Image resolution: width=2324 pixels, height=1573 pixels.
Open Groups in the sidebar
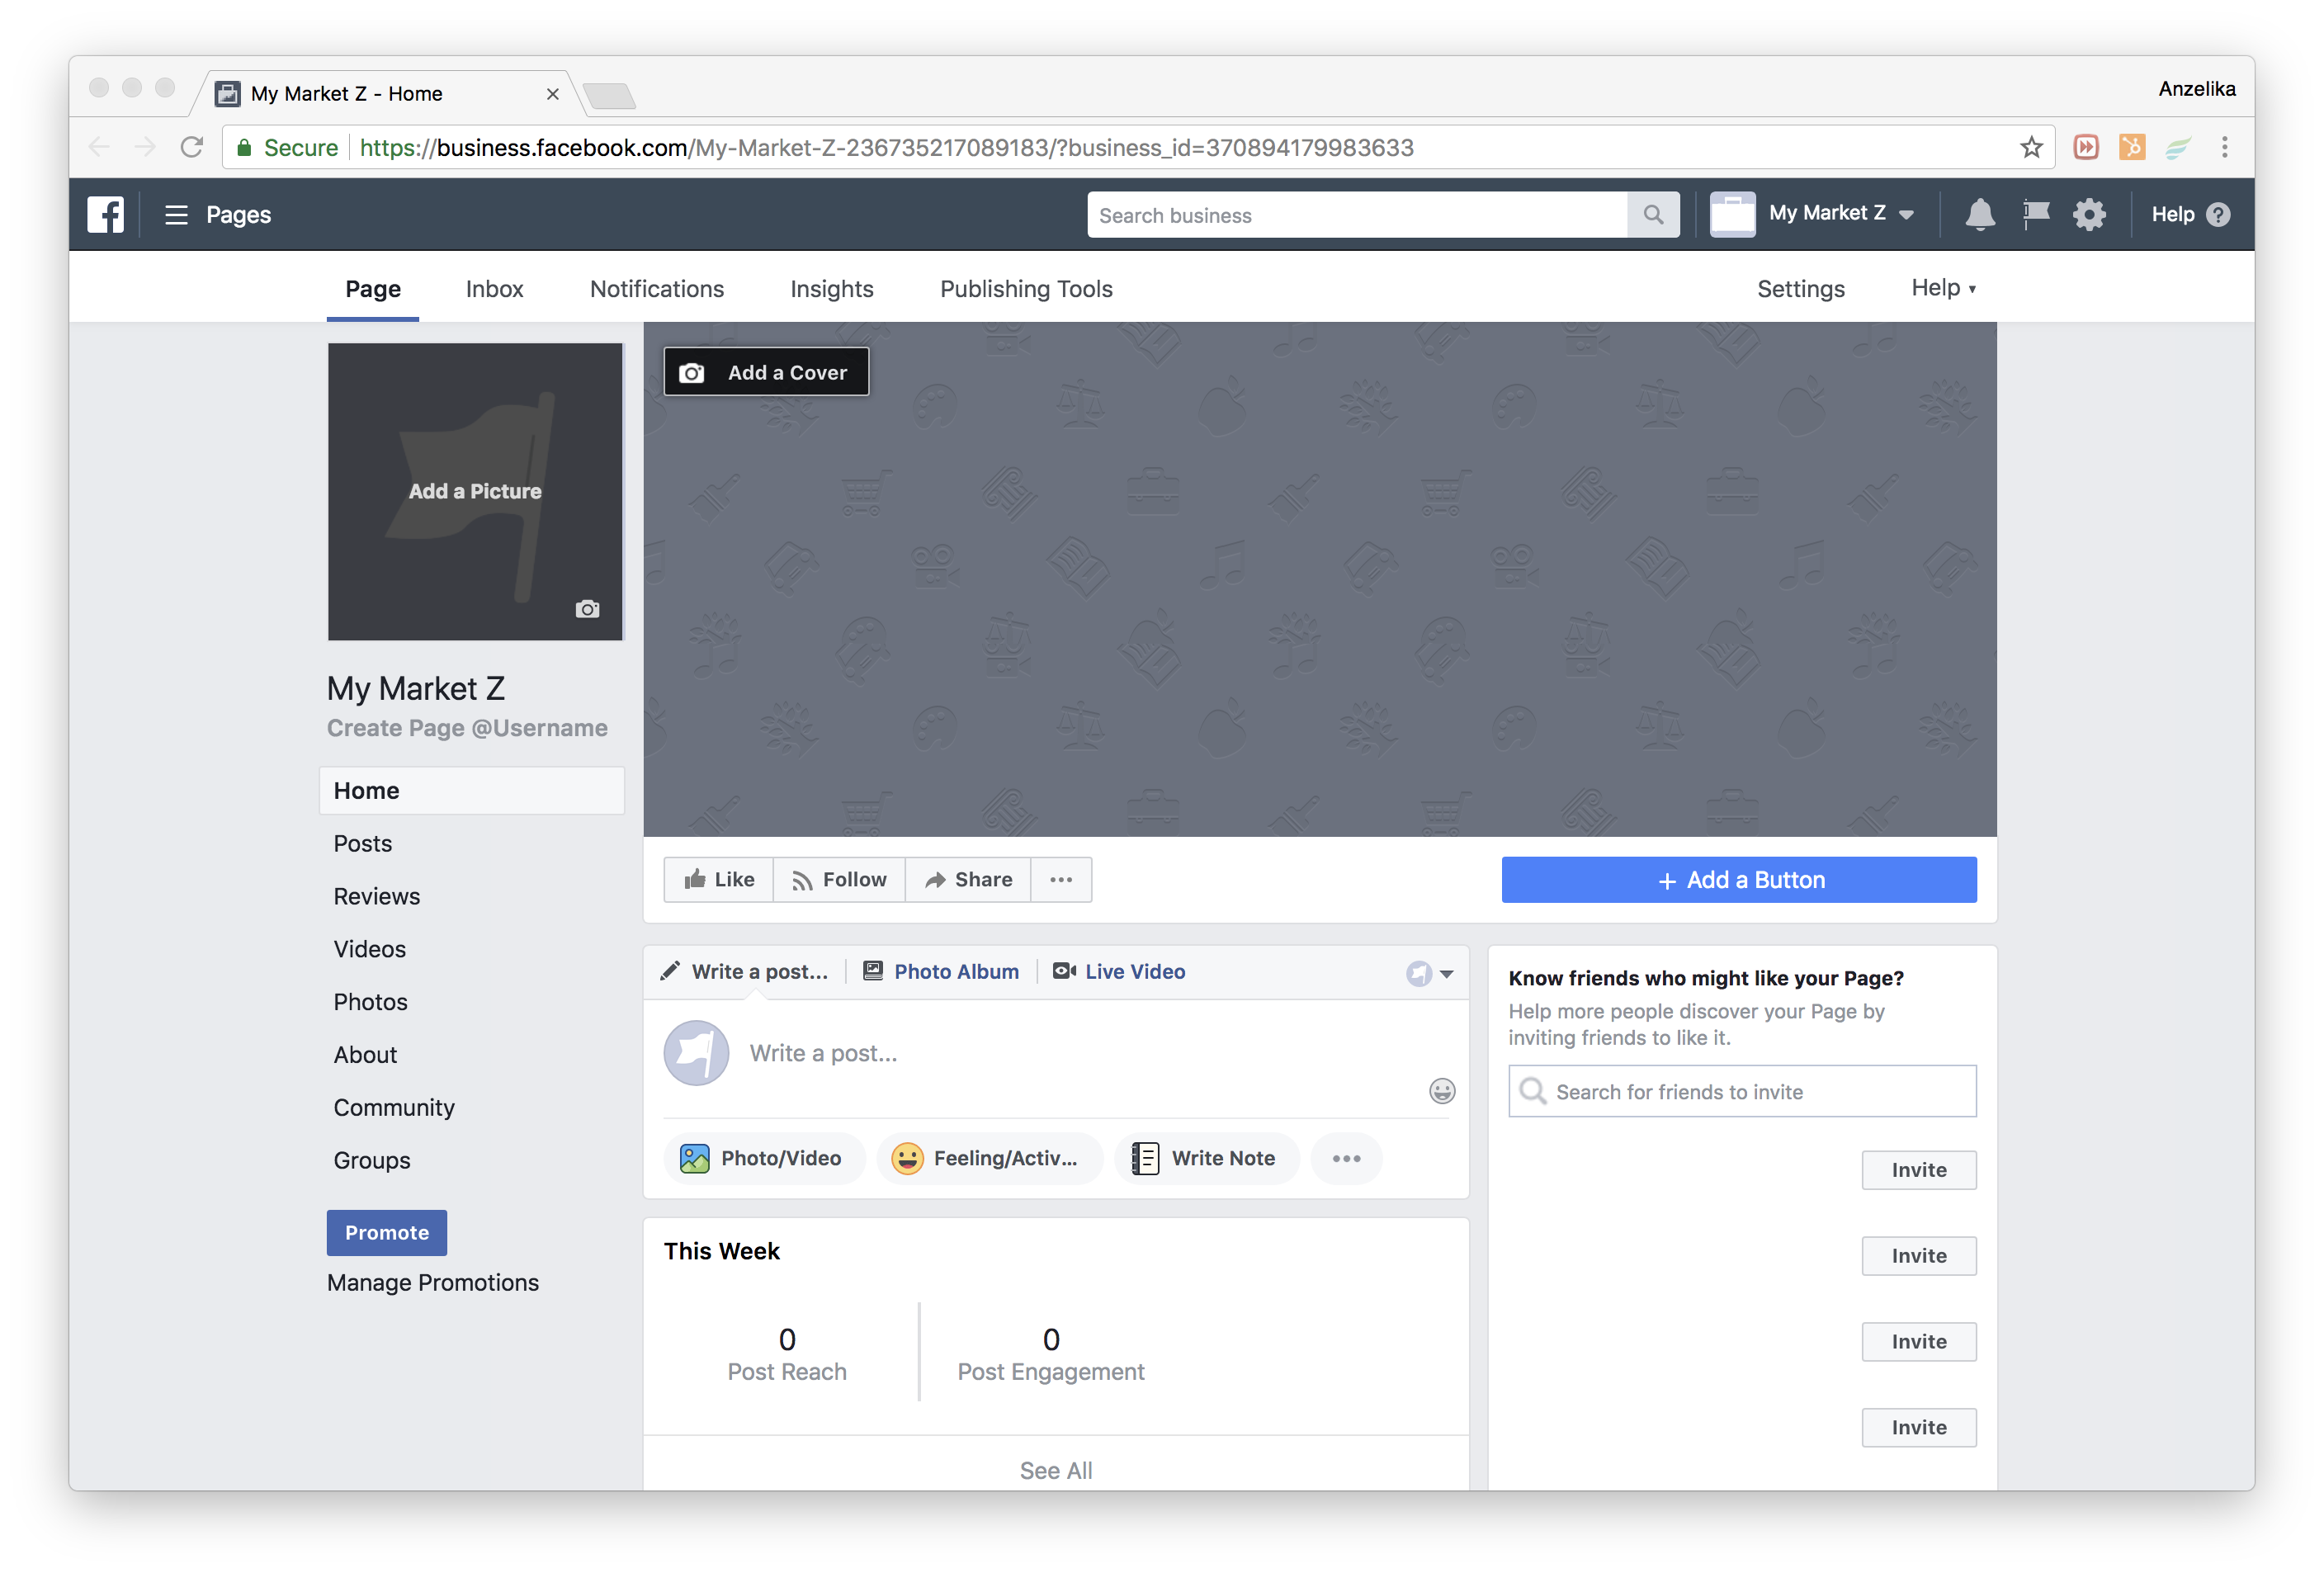(x=371, y=1160)
